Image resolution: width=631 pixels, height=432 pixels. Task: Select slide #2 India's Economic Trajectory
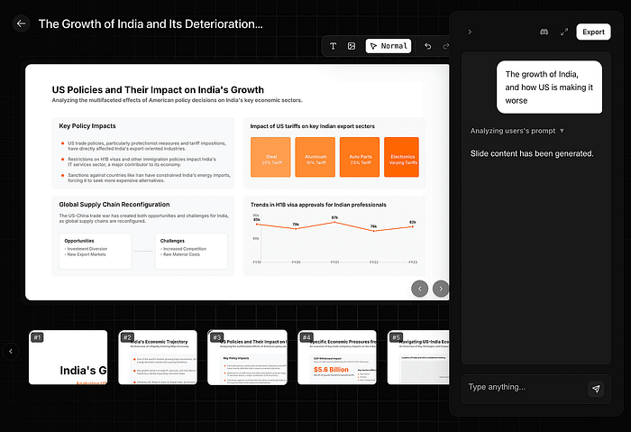tap(158, 357)
